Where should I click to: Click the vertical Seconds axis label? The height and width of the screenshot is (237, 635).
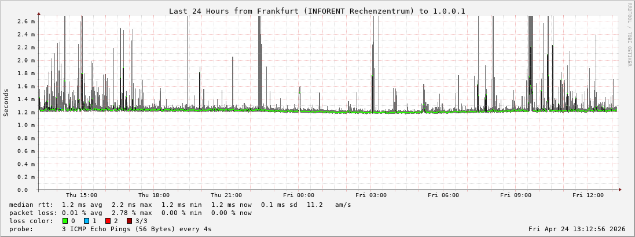[x=6, y=102]
